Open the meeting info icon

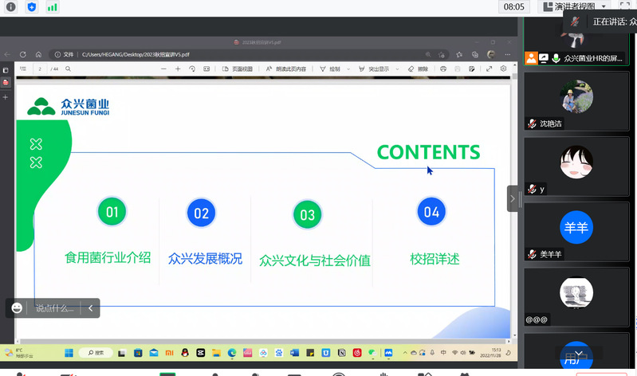click(11, 7)
